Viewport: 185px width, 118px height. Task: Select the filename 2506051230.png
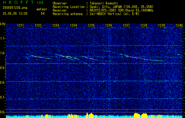coord(15,8)
